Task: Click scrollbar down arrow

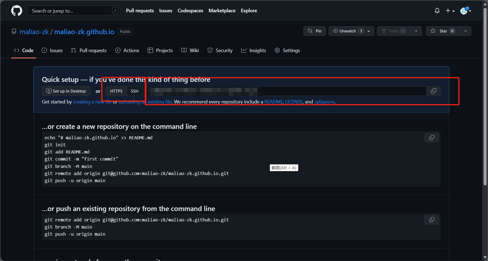Action: click(x=485, y=257)
